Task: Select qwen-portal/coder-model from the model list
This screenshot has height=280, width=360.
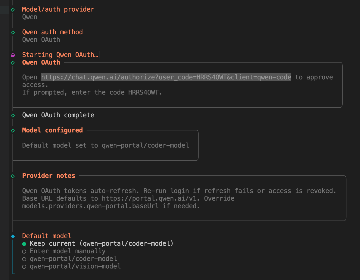Action: click(x=70, y=259)
